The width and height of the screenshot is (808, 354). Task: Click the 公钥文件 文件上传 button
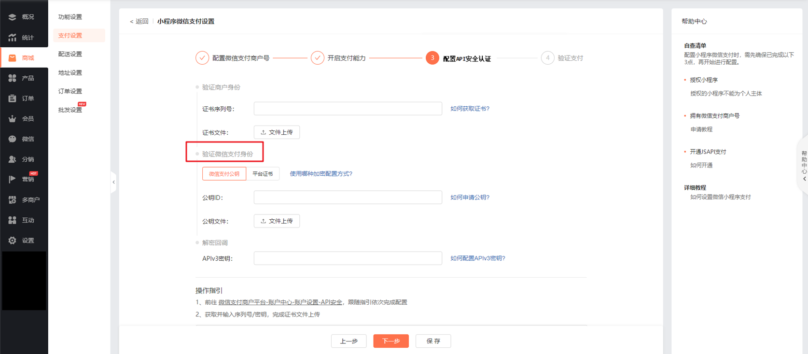(x=277, y=221)
